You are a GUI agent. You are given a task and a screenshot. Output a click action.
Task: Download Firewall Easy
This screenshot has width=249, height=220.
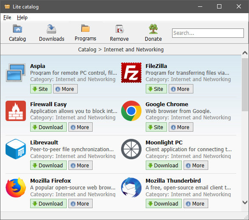[48, 127]
